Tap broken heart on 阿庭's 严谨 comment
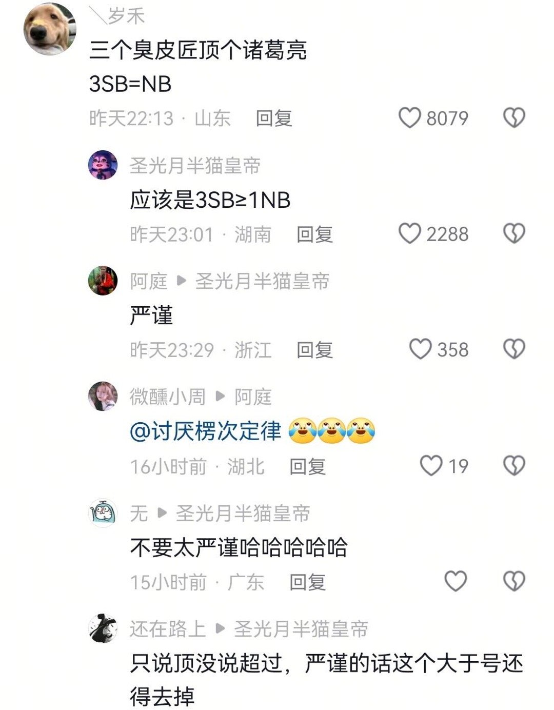This screenshot has height=710, width=554. pos(514,349)
